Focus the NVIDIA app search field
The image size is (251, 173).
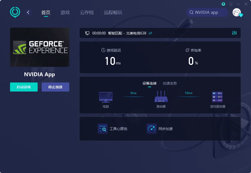pos(207,12)
